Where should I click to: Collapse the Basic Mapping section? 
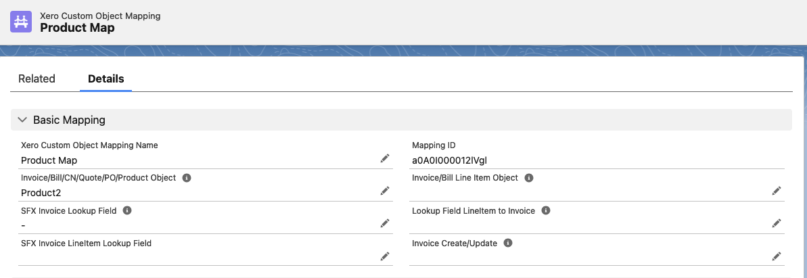[22, 120]
